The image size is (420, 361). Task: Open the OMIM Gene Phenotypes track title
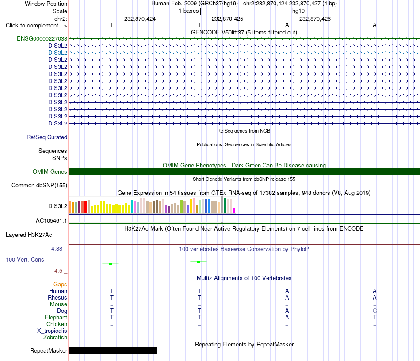coord(244,166)
